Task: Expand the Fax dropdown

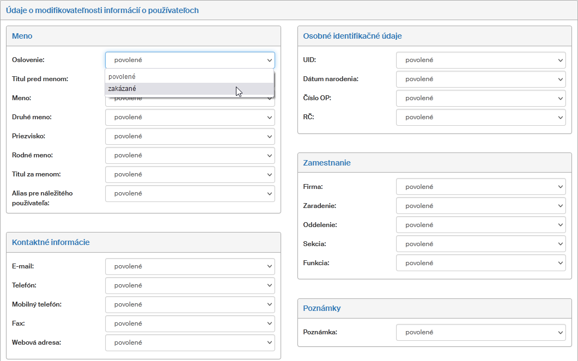Action: coord(190,324)
